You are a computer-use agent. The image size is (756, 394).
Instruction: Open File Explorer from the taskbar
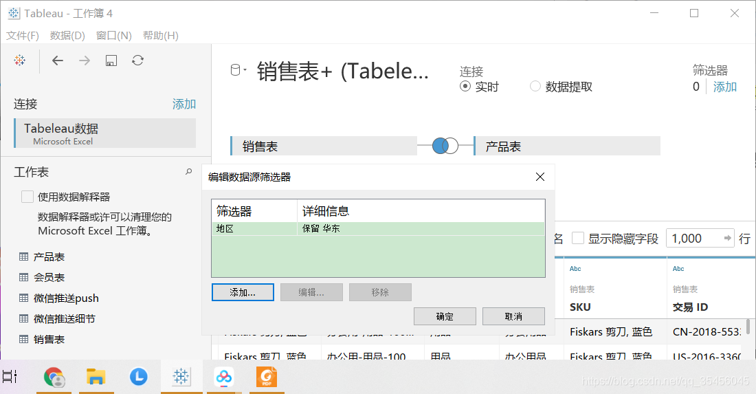point(96,377)
